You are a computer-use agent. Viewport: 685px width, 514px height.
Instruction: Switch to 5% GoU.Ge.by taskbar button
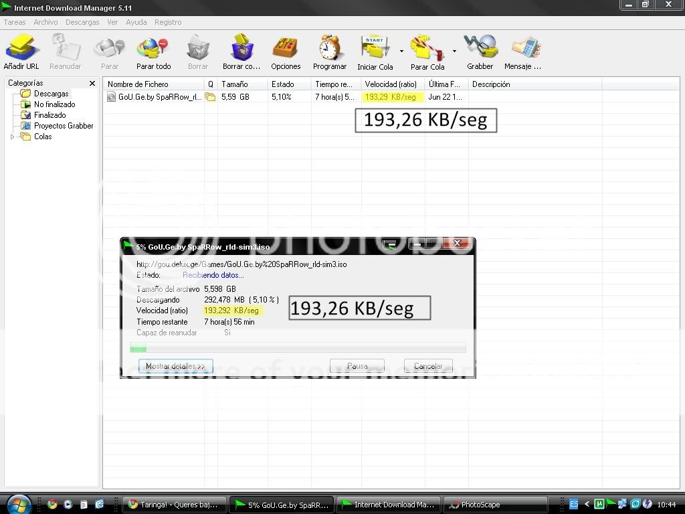click(282, 505)
